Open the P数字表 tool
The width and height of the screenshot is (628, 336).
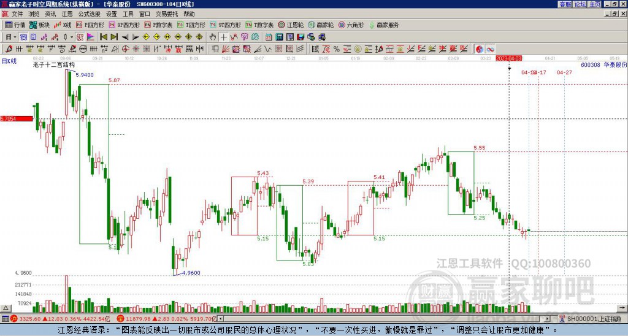point(158,25)
